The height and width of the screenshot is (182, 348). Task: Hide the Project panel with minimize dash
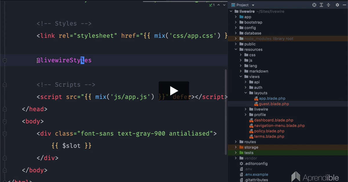(x=344, y=5)
